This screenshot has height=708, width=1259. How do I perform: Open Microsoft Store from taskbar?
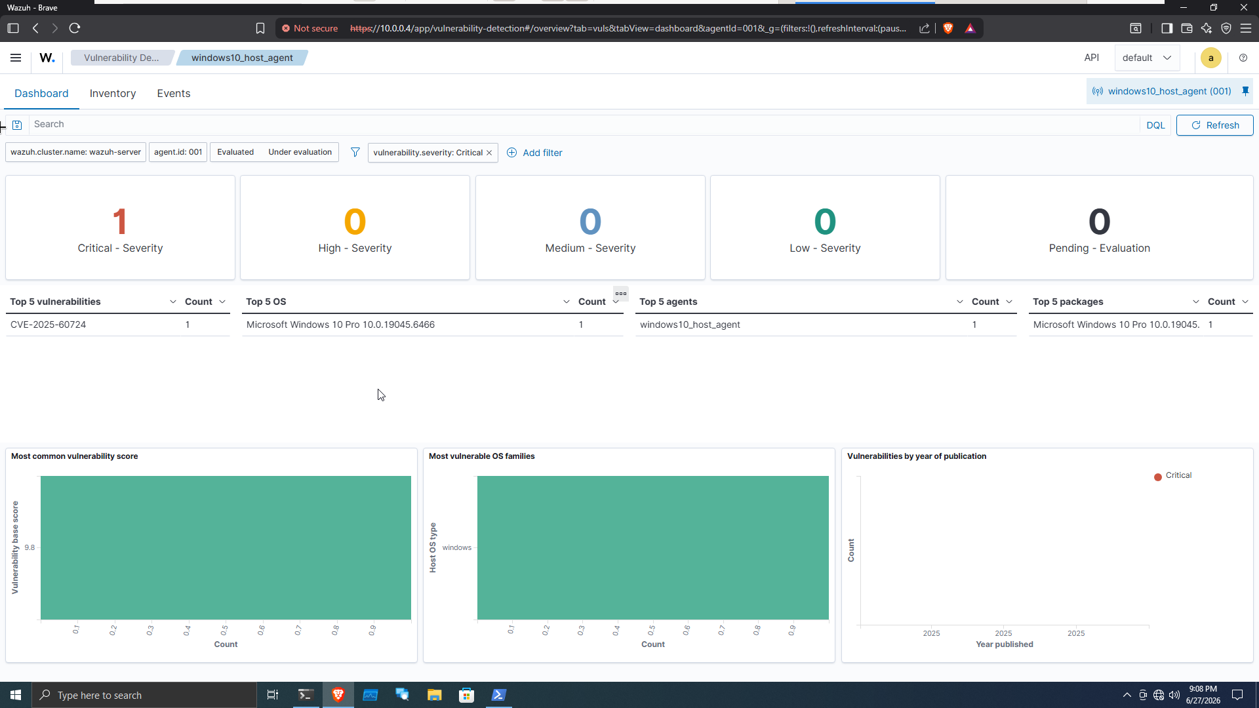pos(466,695)
